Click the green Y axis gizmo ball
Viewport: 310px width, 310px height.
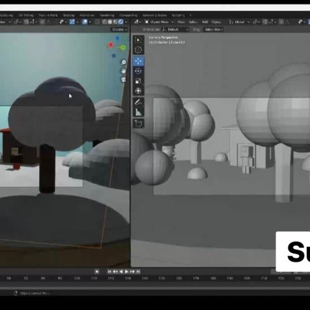point(123,47)
